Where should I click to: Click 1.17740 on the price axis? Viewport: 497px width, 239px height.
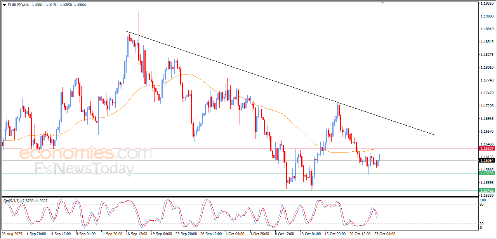click(487, 80)
